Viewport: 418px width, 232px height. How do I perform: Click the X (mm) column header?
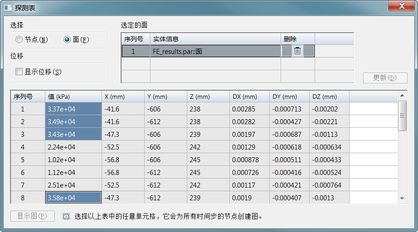(122, 97)
